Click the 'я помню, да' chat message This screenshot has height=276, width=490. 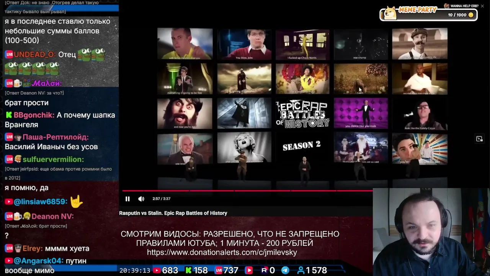pyautogui.click(x=26, y=188)
